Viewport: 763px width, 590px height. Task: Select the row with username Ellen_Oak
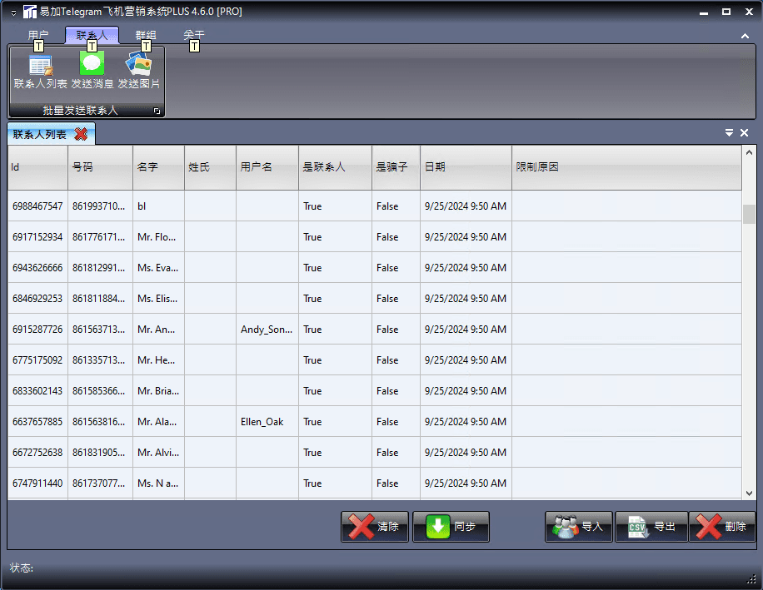click(x=375, y=421)
